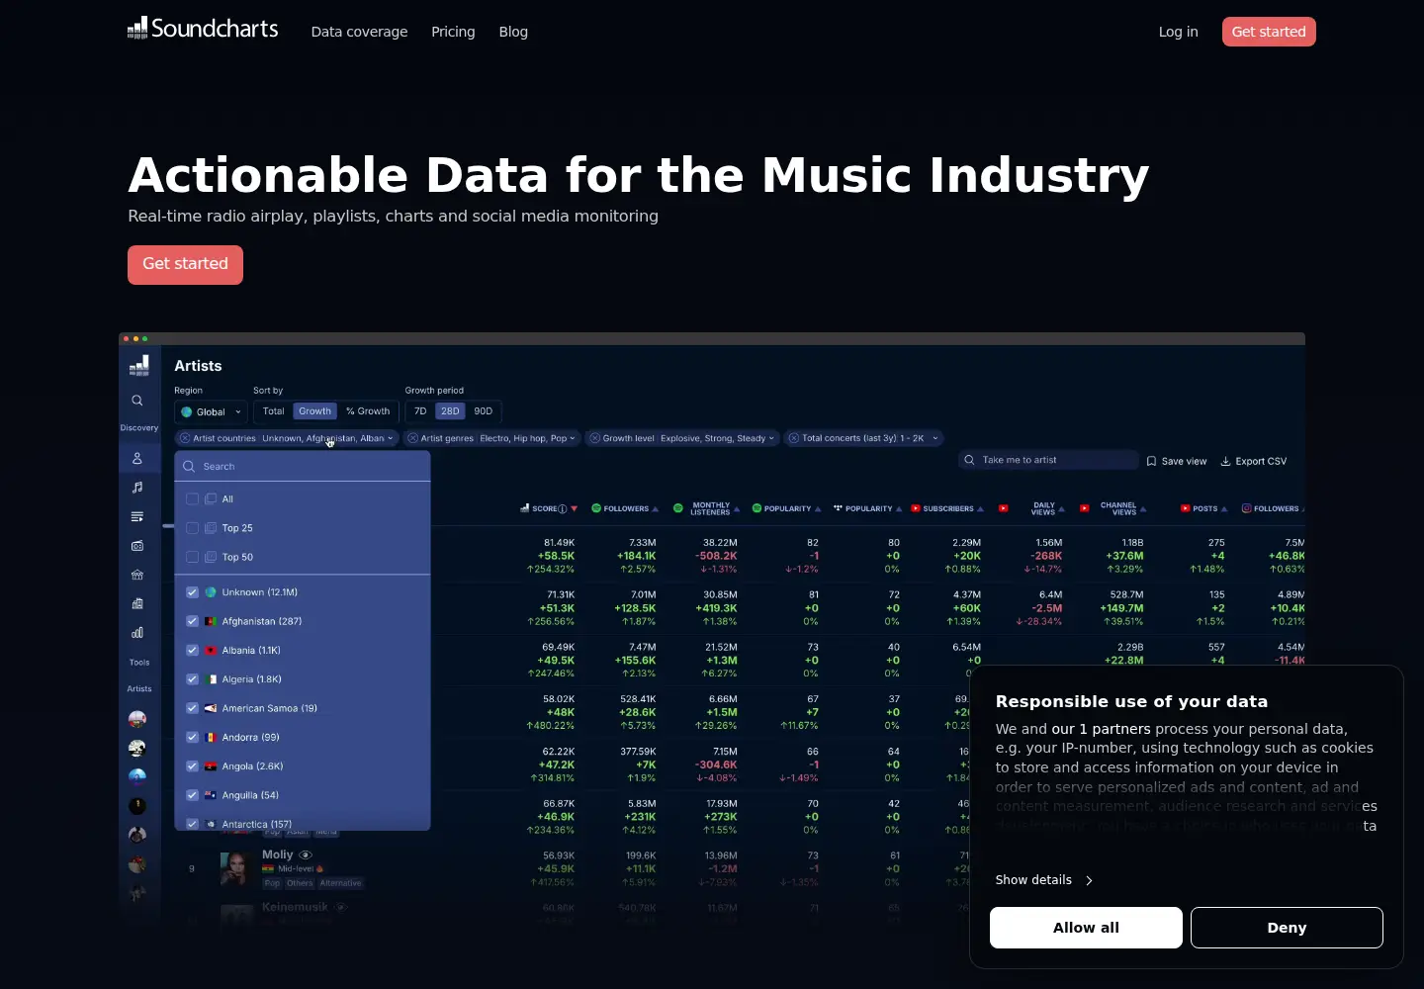The width and height of the screenshot is (1424, 989).
Task: Click the Log in link
Action: [x=1178, y=32]
